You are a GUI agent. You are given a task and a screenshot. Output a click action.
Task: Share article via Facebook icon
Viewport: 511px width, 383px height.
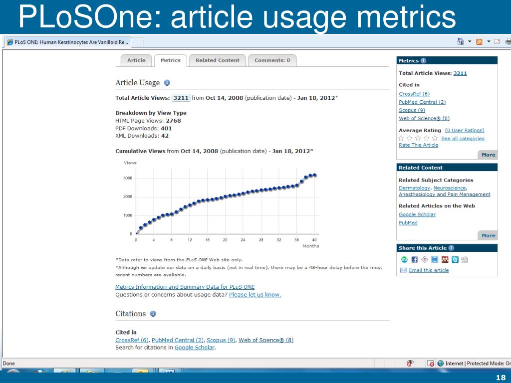[414, 259]
